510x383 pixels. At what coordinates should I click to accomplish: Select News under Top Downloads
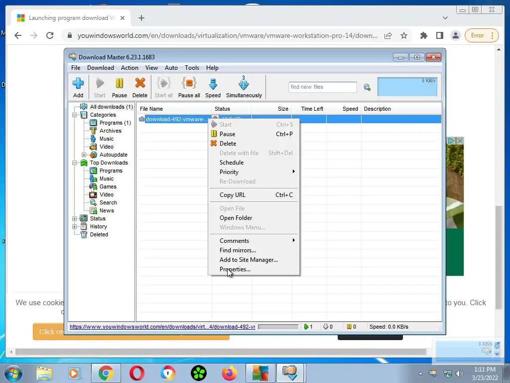pos(107,210)
